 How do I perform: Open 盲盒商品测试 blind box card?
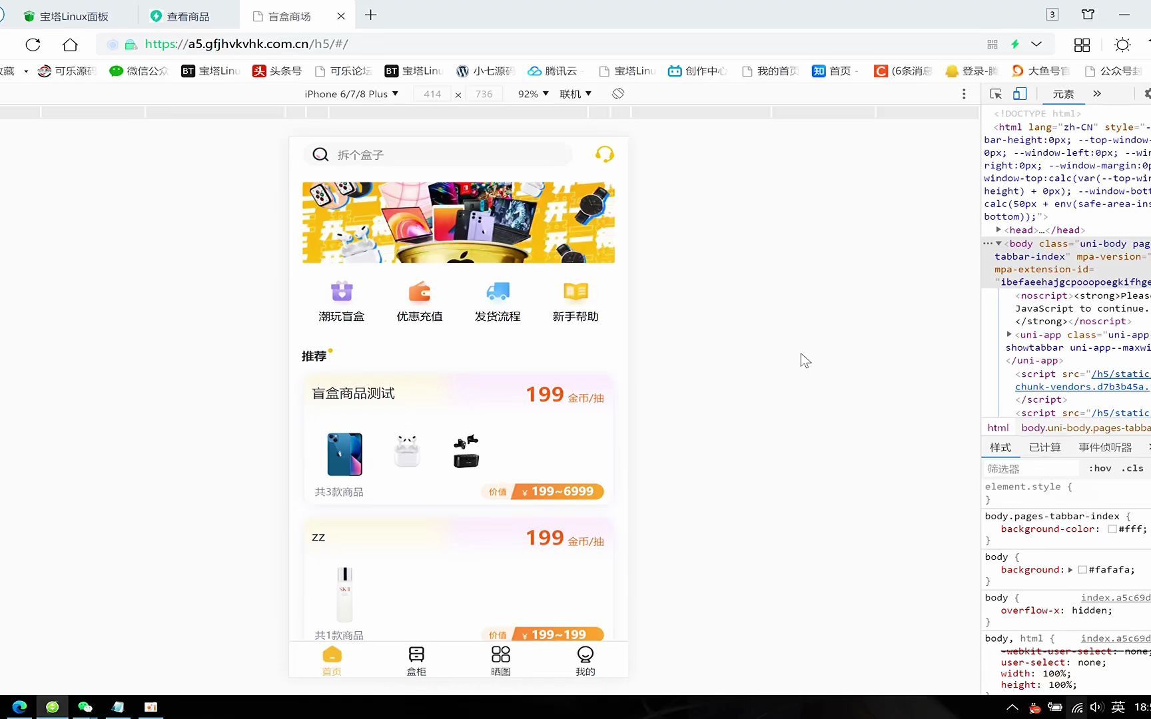pos(458,440)
